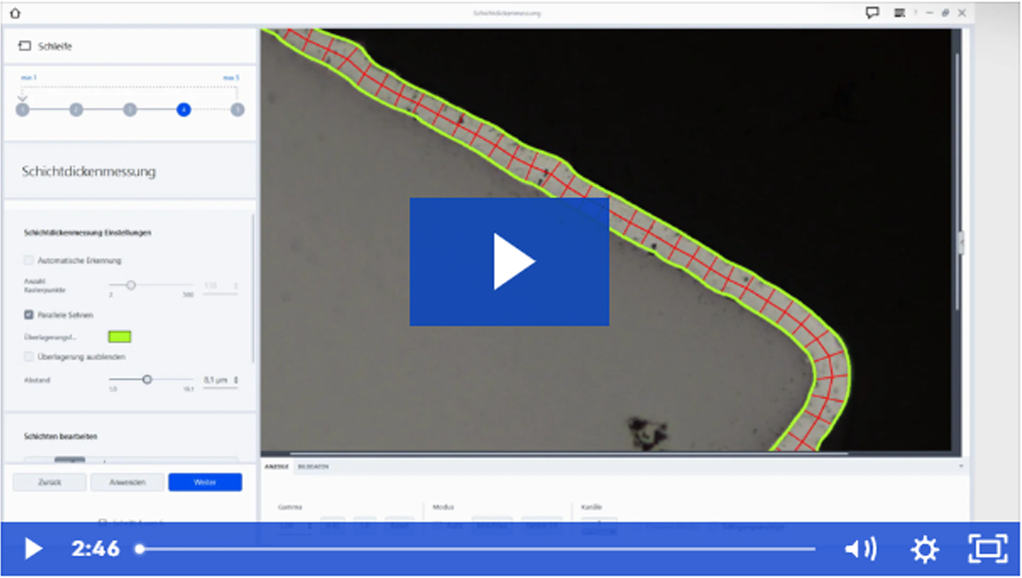Open video settings gear icon
Image resolution: width=1022 pixels, height=578 pixels.
click(925, 548)
